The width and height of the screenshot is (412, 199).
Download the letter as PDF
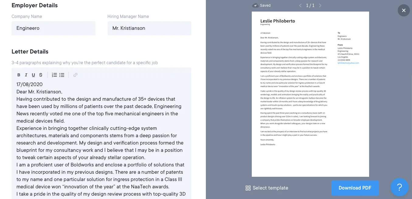355,188
